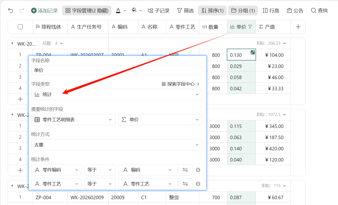
Task: Open the left 零件工艺 condition field dropdown
Action: 56,184
